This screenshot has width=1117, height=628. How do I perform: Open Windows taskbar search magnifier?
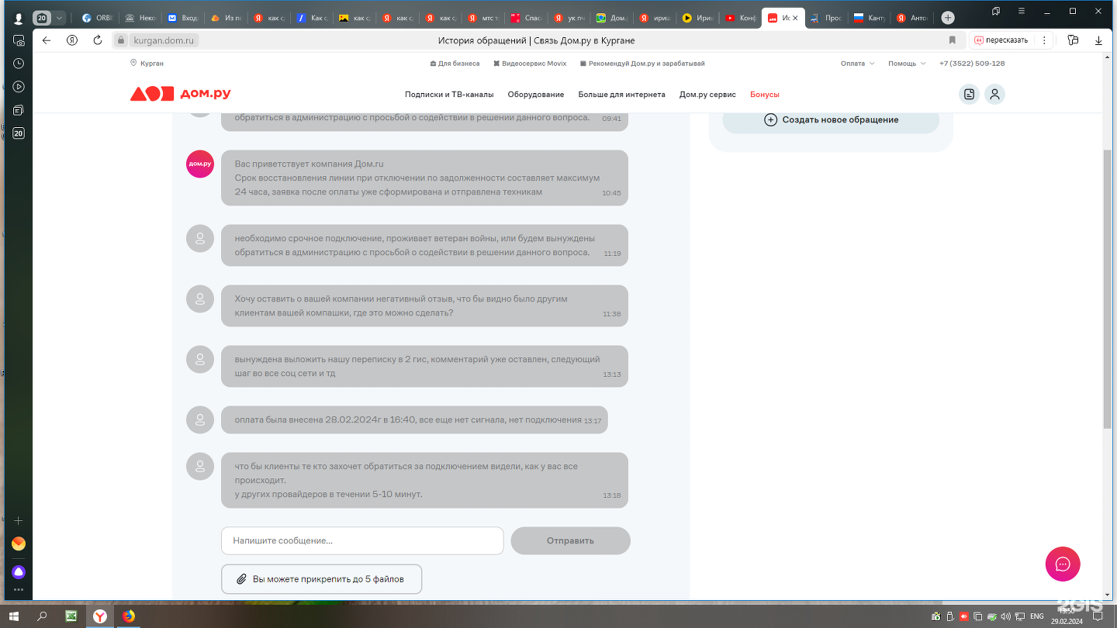click(x=43, y=616)
